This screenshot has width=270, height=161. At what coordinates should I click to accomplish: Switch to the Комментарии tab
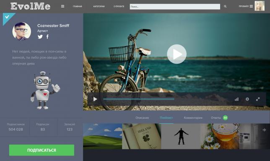pos(193,118)
